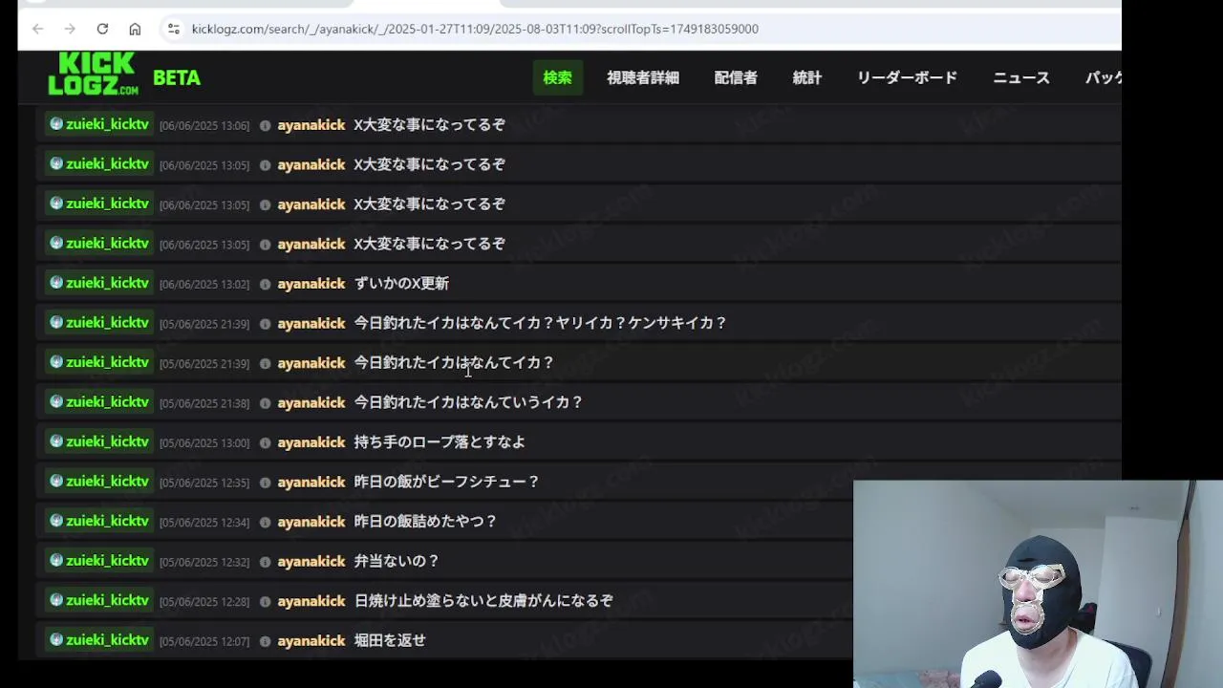Click message 堀田を返せ
Viewport: 1223px width, 688px height.
(390, 640)
